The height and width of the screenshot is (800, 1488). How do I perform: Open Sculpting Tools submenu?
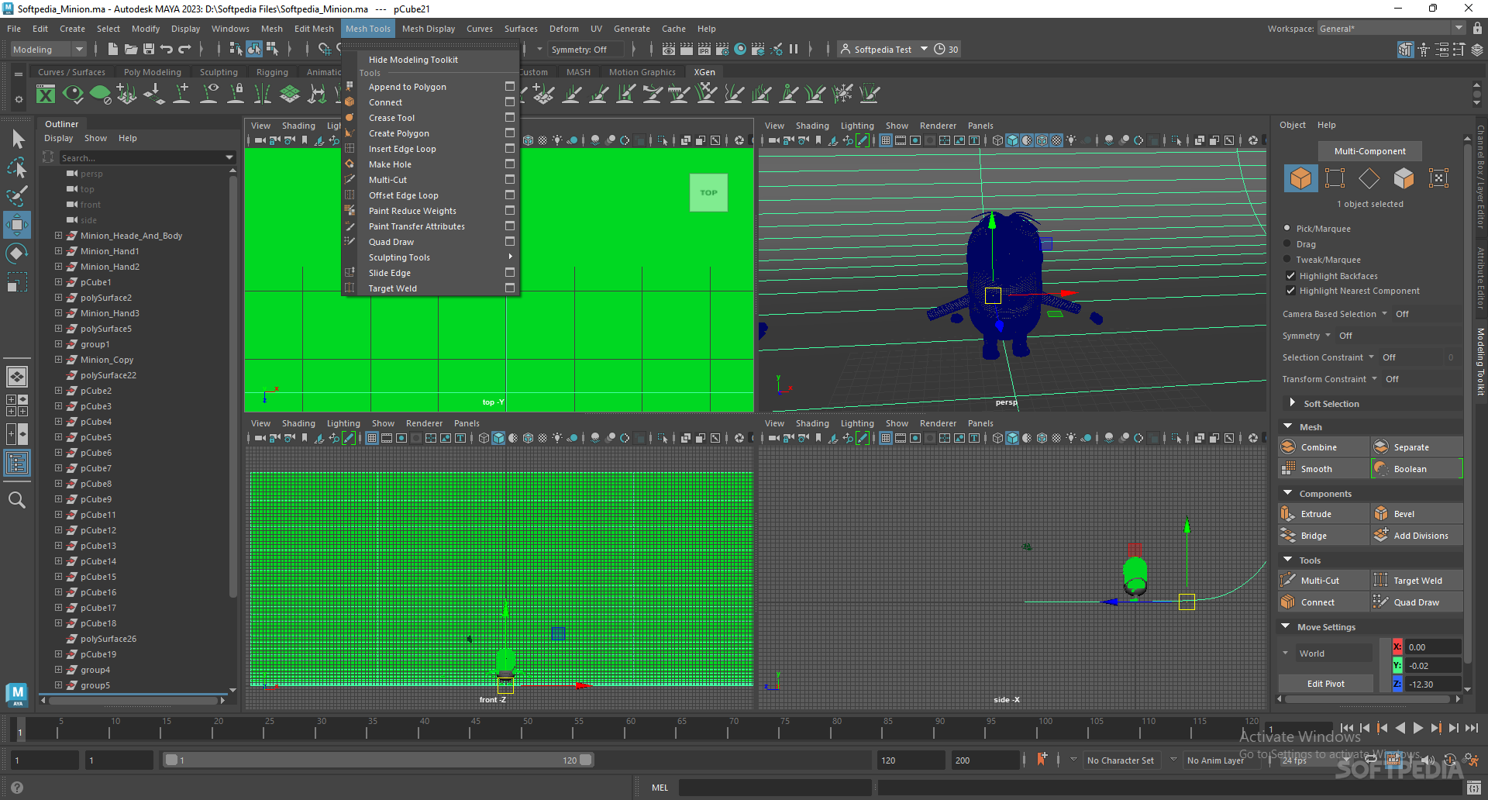click(432, 257)
